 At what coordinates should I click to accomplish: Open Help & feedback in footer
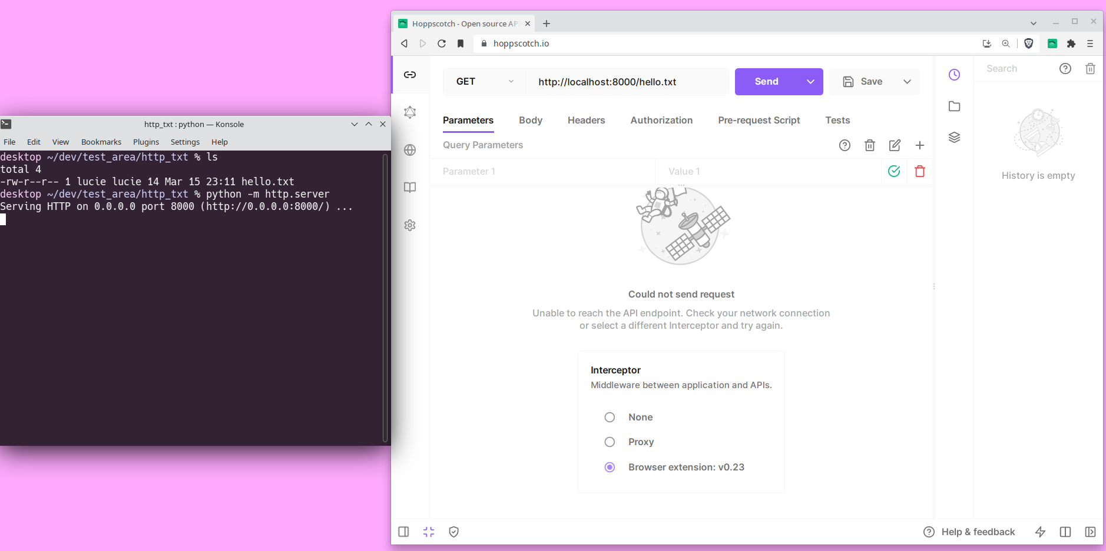pos(969,532)
